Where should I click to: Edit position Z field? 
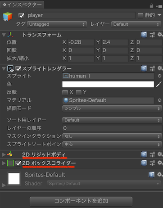tap(149, 42)
